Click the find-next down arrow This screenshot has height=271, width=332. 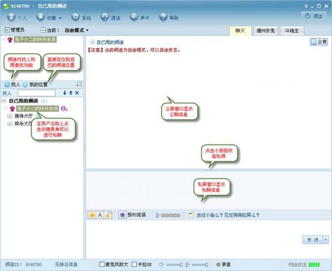pos(65,93)
